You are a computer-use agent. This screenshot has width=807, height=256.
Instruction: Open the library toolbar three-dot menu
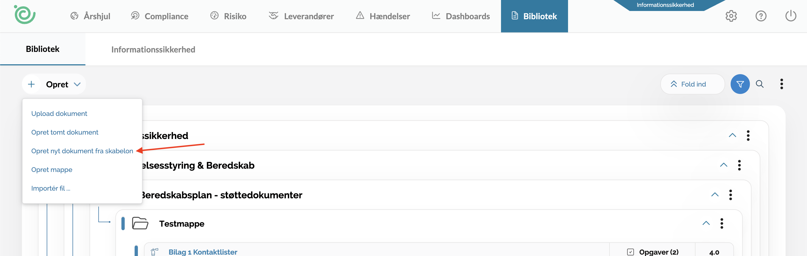(782, 84)
